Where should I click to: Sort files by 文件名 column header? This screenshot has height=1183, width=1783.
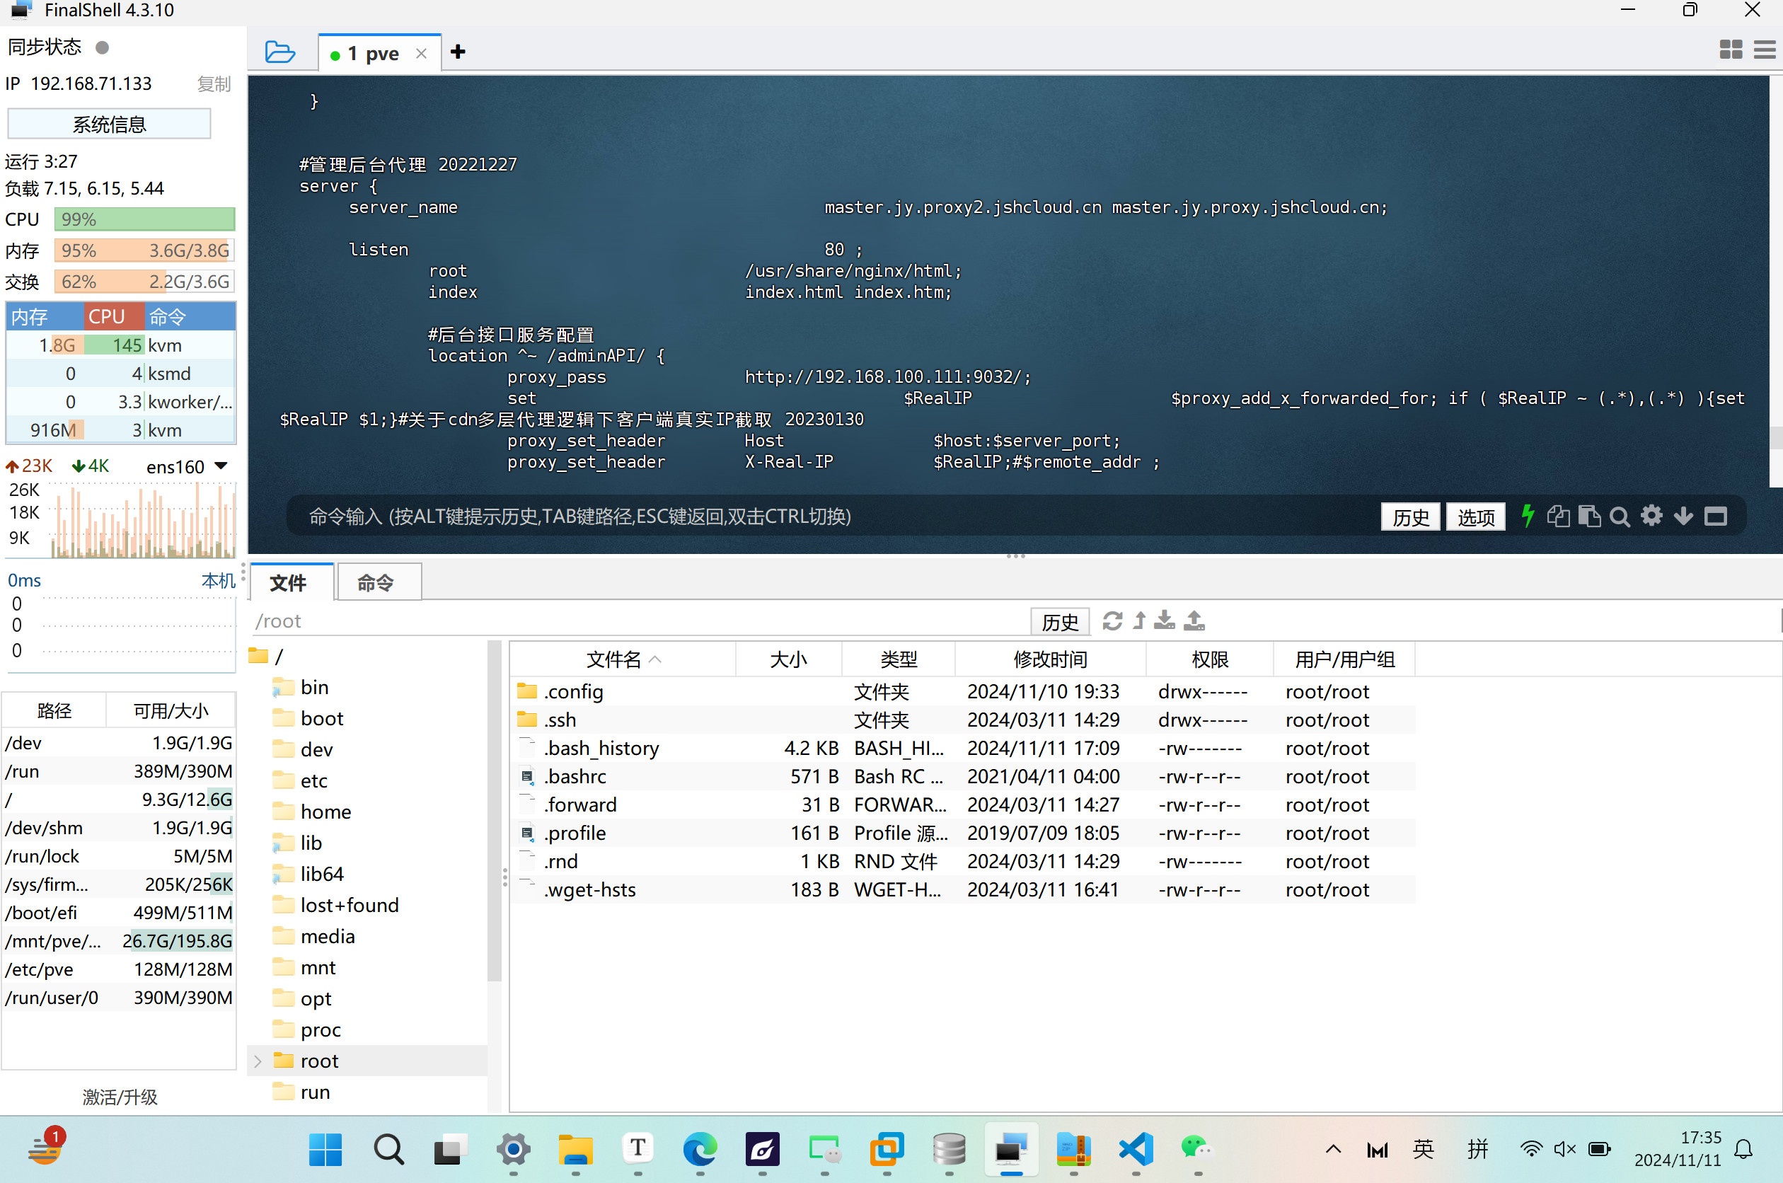pyautogui.click(x=623, y=659)
